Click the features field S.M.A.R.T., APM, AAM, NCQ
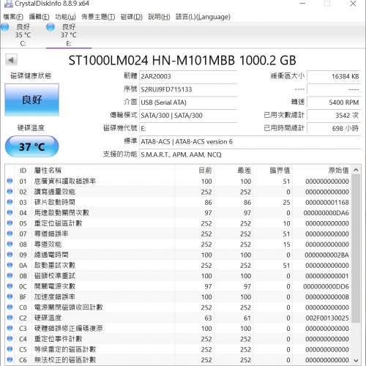366x366 pixels. [250, 154]
